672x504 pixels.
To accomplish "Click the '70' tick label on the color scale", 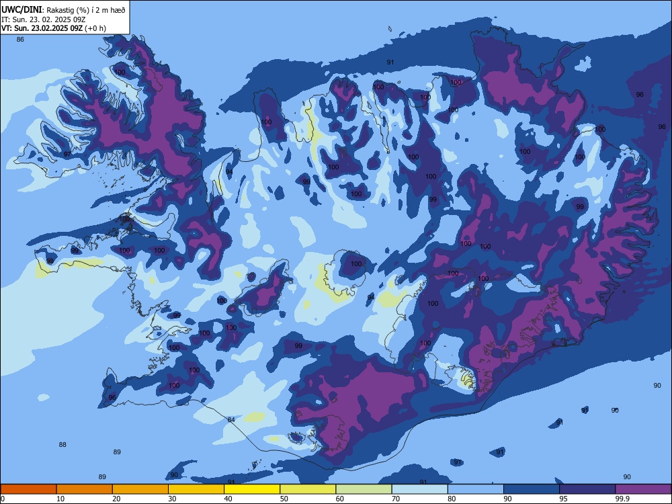I will coord(396,499).
